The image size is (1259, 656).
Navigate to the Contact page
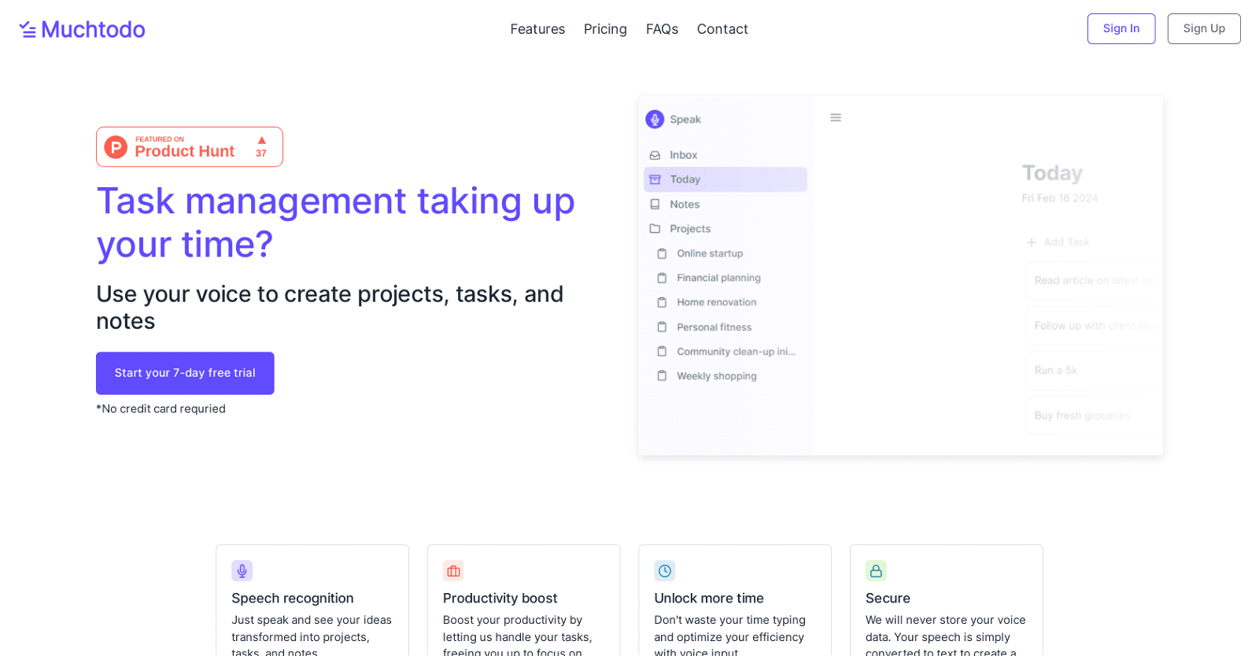point(722,29)
